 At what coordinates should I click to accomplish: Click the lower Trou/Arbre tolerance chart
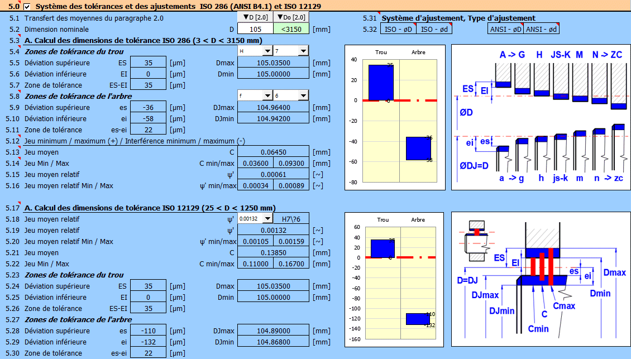(394, 279)
